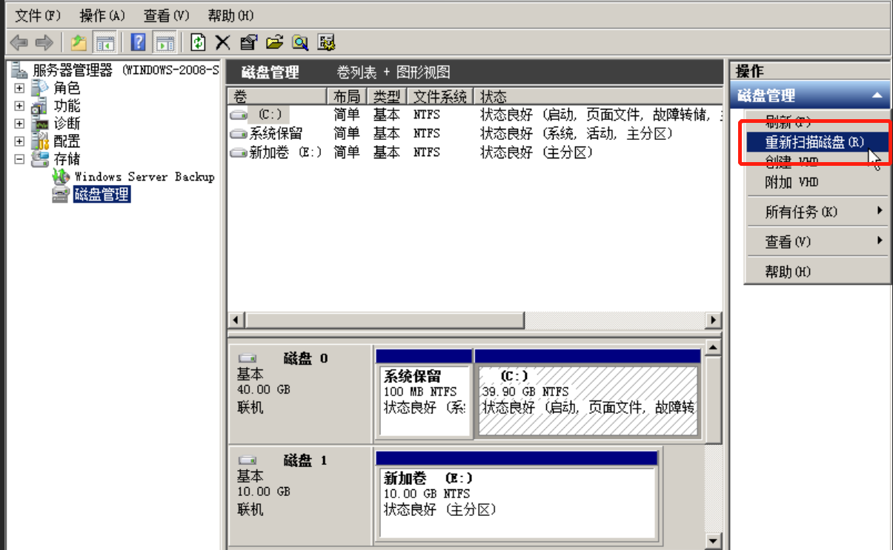Click the Up One Level toolbar icon
The image size is (893, 550).
pos(79,42)
